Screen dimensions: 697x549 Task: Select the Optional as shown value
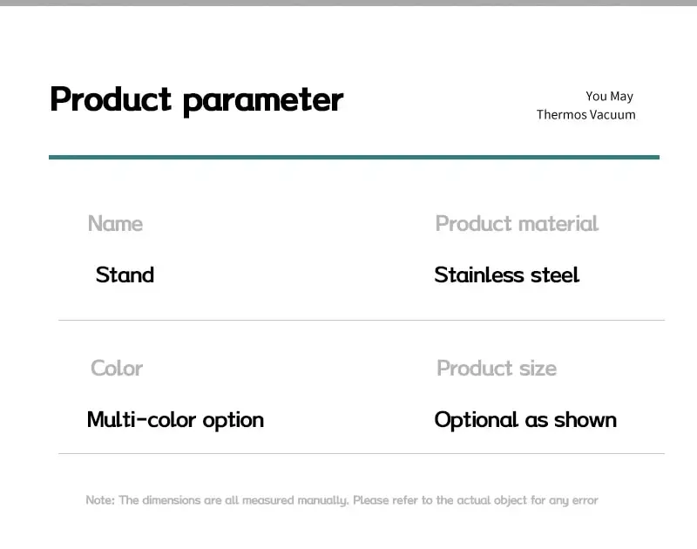tap(525, 420)
